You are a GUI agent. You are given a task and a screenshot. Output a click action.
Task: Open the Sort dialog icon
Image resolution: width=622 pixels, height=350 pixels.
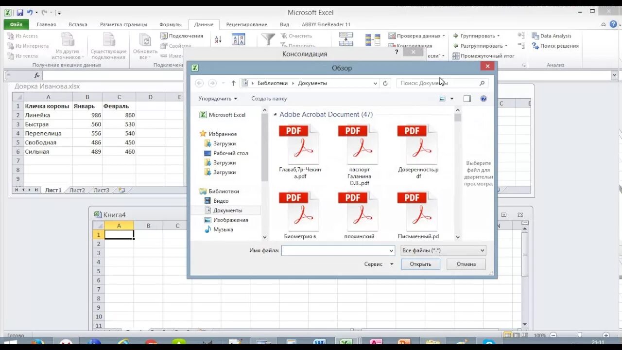238,40
